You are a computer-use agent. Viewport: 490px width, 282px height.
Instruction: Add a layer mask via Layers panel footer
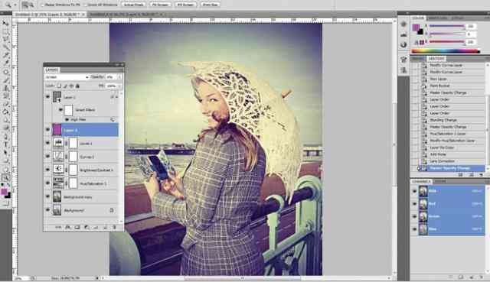pos(77,228)
